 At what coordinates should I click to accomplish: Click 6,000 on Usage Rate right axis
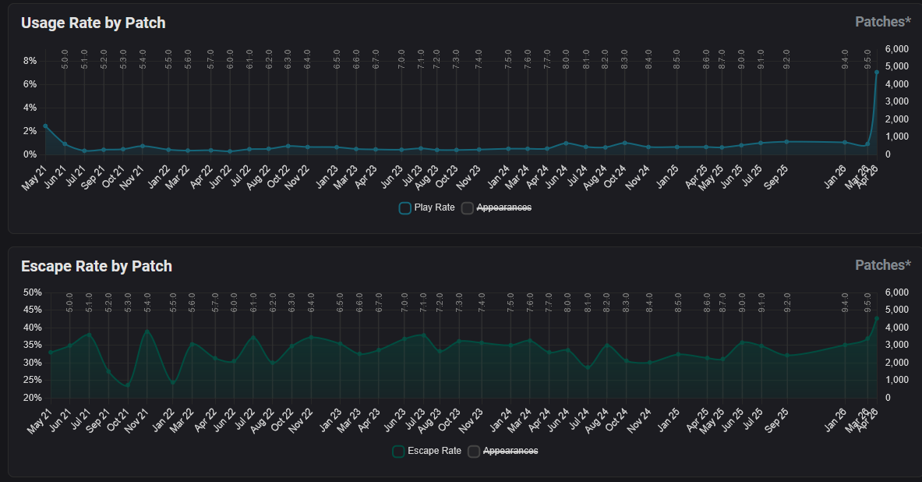897,49
